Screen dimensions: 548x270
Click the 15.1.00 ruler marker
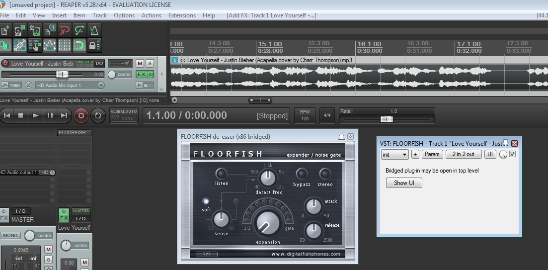(270, 44)
